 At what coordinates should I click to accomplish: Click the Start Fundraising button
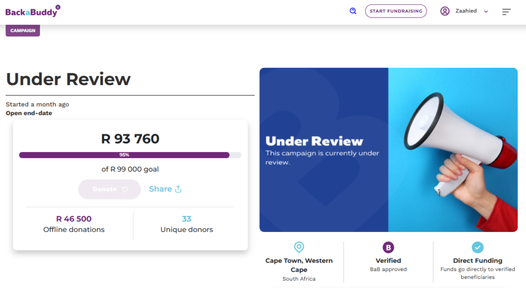pyautogui.click(x=396, y=11)
